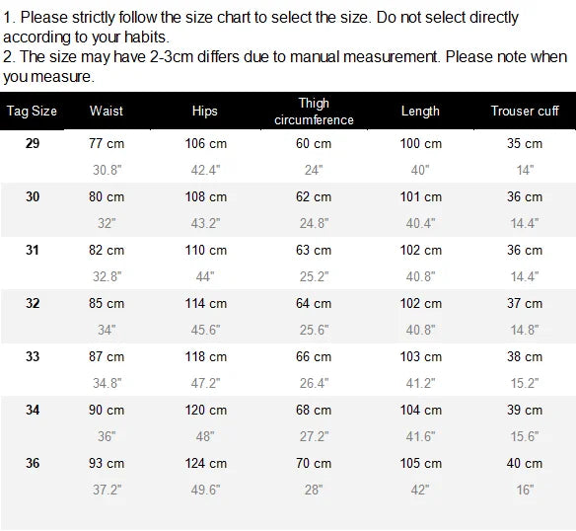Select tag size 36 row label
Image resolution: width=576 pixels, height=531 pixels.
click(33, 463)
